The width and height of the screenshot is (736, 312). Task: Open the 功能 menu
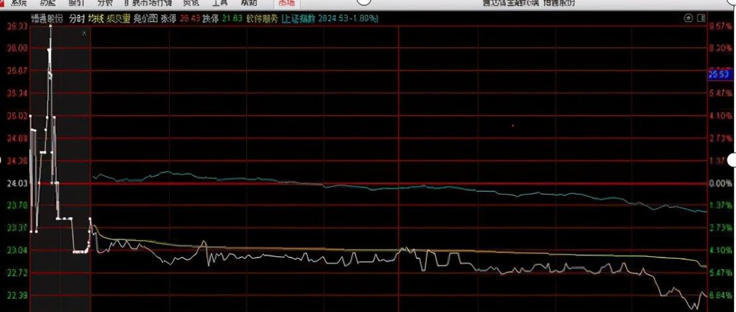tap(47, 3)
